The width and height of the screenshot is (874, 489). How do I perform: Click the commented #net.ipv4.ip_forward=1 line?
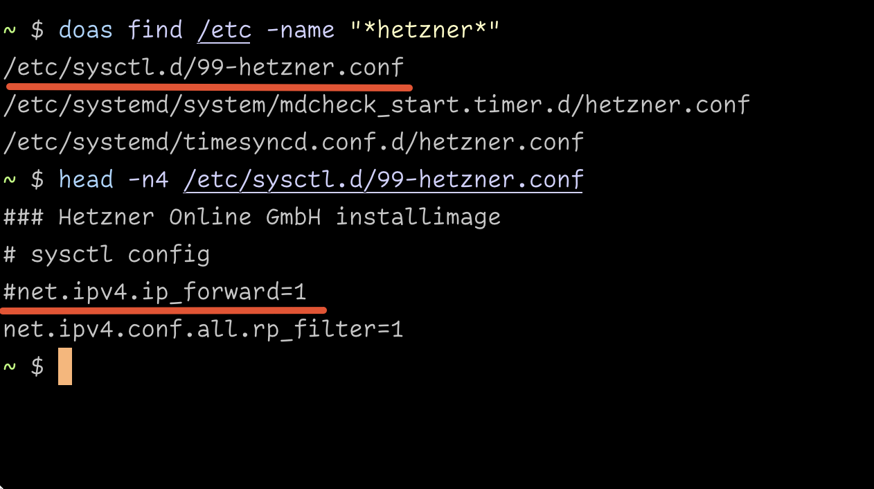[x=154, y=292]
